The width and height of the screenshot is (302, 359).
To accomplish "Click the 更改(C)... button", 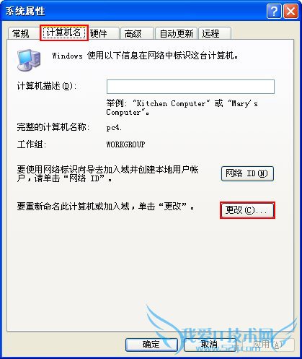I will click(247, 210).
